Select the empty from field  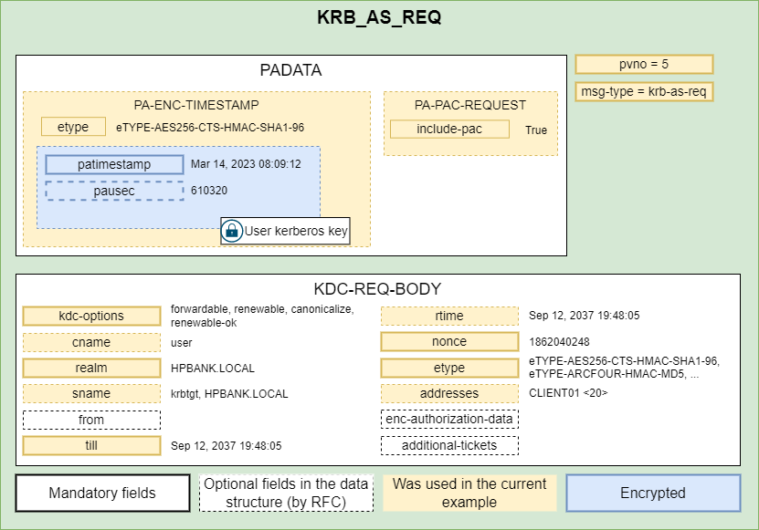[91, 420]
